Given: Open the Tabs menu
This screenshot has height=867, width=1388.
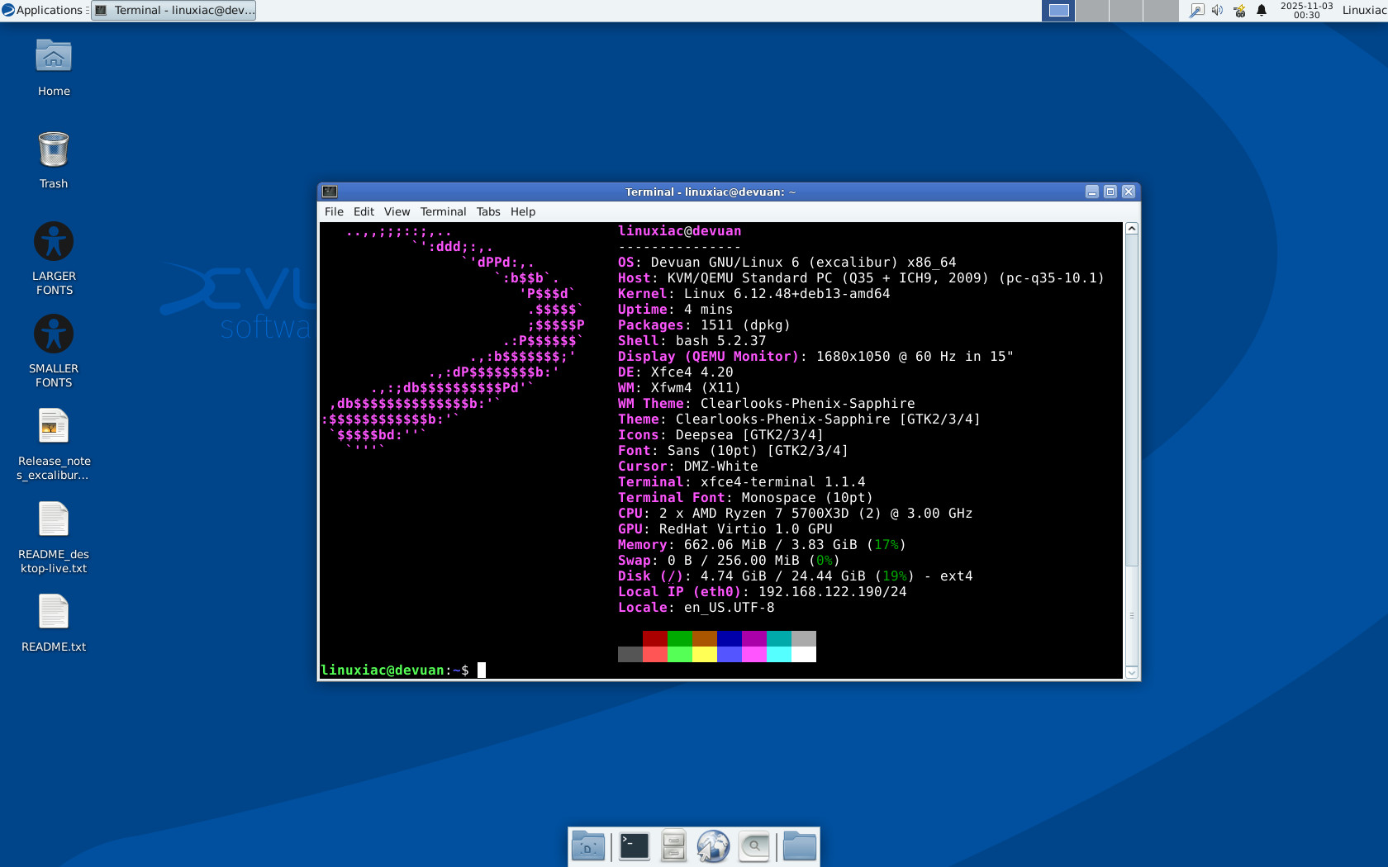Looking at the screenshot, I should tap(488, 212).
